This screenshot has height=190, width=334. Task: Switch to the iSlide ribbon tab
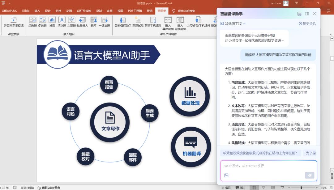(25, 11)
